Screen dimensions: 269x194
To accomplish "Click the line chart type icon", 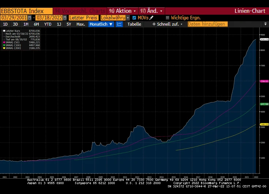I will tap(120, 24).
